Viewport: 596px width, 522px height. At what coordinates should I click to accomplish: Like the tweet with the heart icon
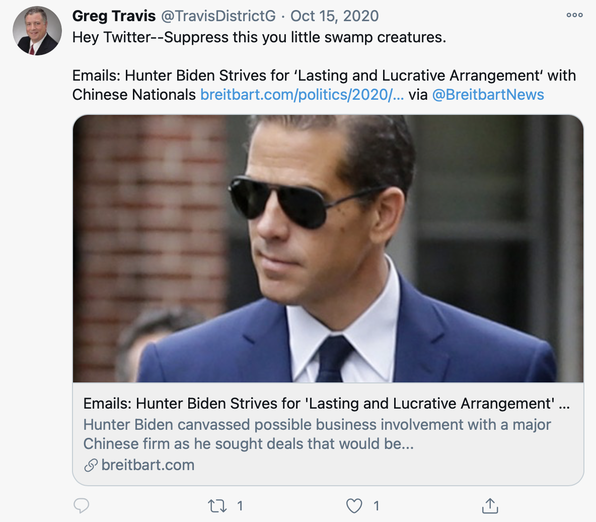pos(354,506)
